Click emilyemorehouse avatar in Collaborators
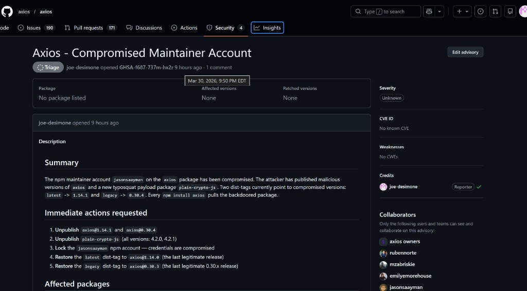Viewport: 527px width, 291px height. pyautogui.click(x=383, y=276)
